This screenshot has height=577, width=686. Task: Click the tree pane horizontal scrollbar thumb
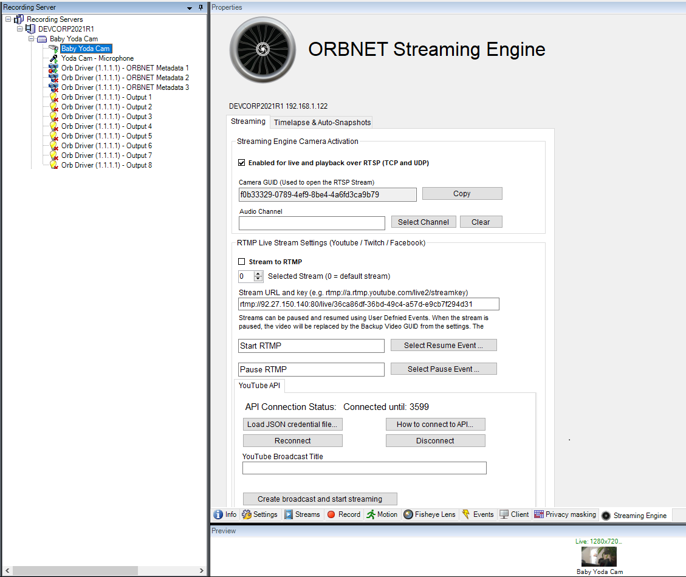[x=75, y=570]
